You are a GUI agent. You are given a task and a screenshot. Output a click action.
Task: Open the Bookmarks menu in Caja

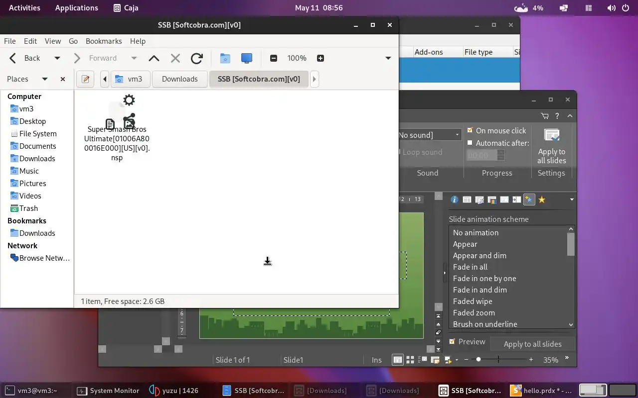pyautogui.click(x=104, y=41)
